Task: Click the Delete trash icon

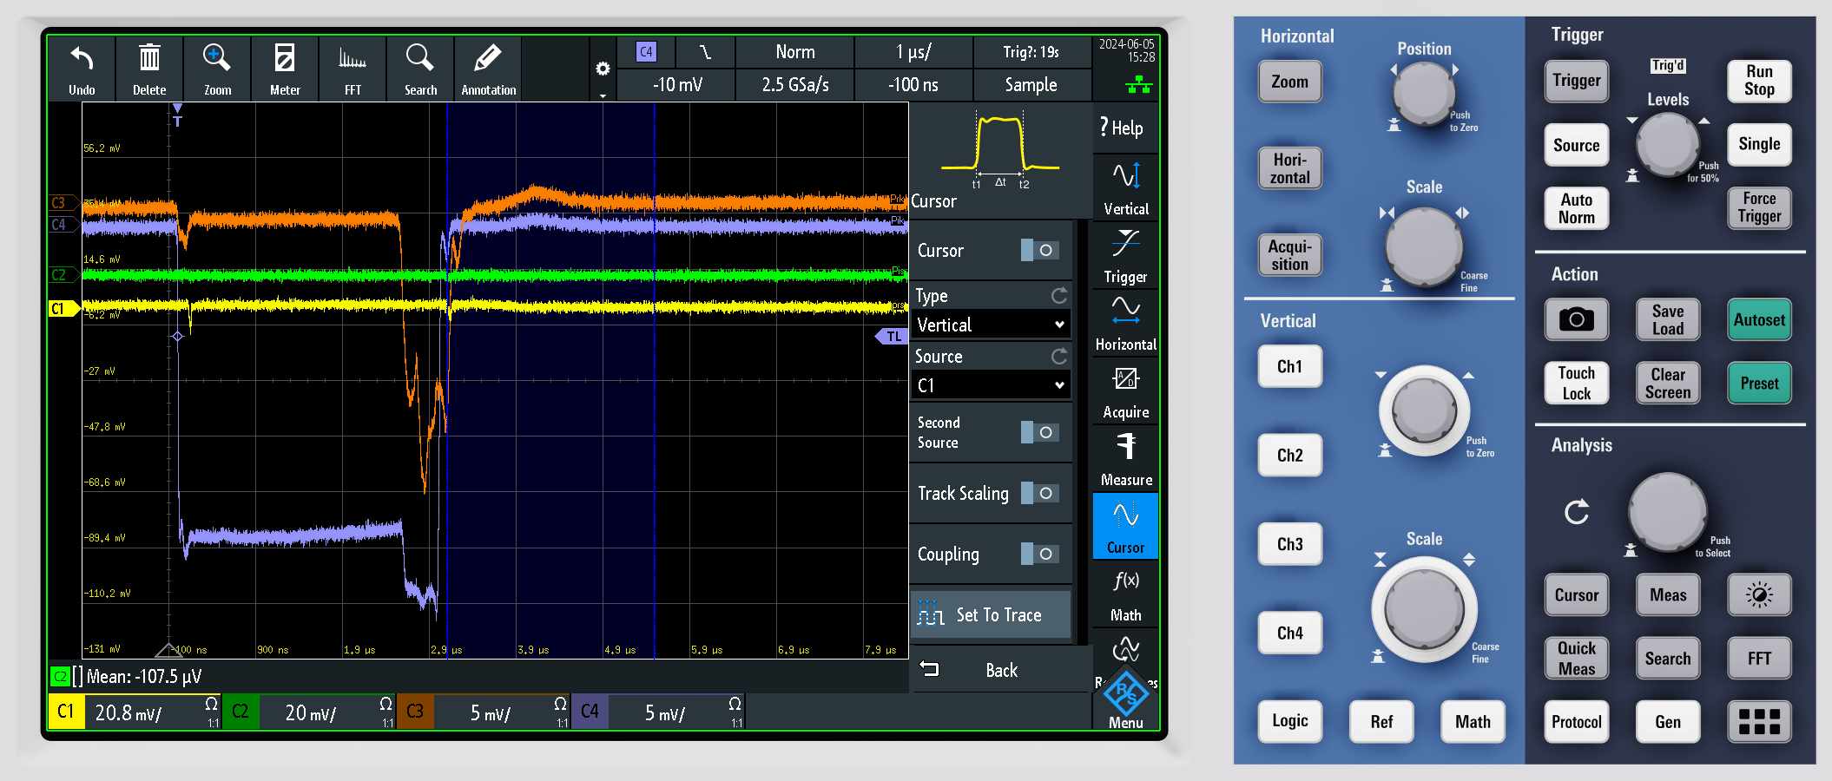Action: coord(149,60)
